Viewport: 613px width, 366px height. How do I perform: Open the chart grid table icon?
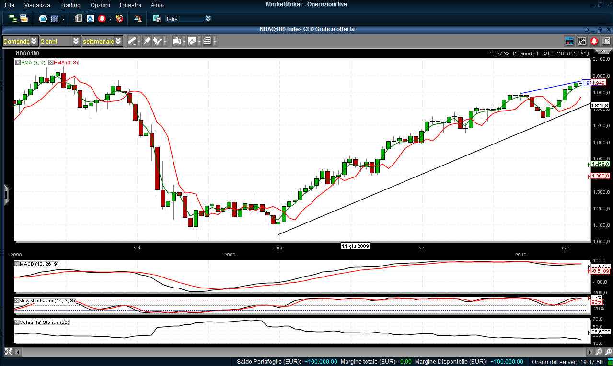[207, 41]
